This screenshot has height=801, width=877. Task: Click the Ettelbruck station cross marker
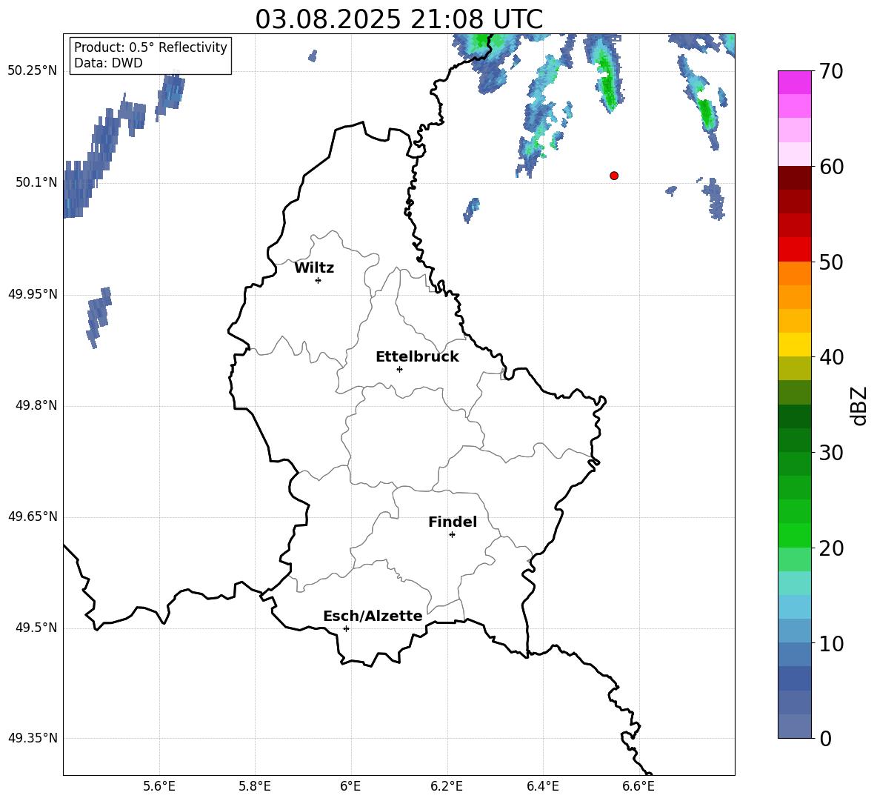pyautogui.click(x=399, y=369)
